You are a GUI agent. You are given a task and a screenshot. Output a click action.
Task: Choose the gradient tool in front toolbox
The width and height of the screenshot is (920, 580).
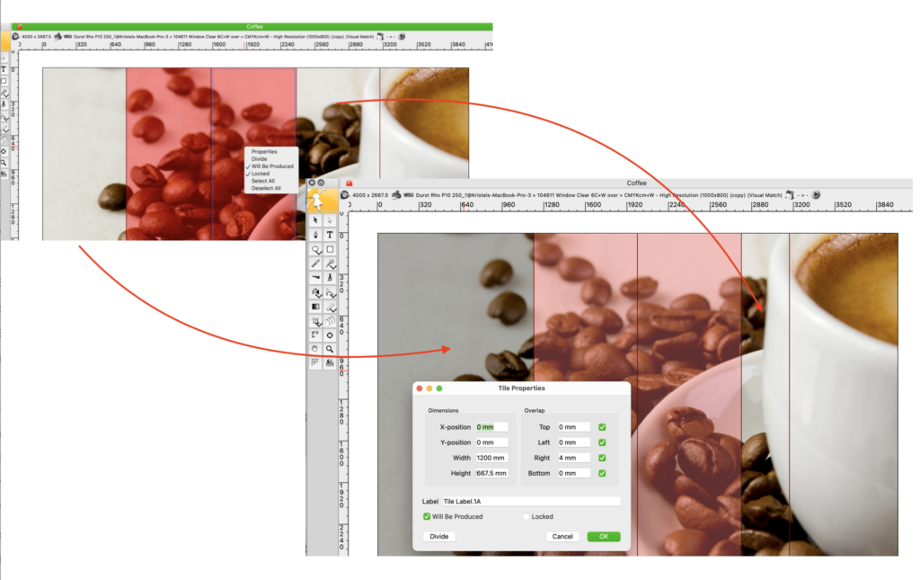pyautogui.click(x=315, y=307)
